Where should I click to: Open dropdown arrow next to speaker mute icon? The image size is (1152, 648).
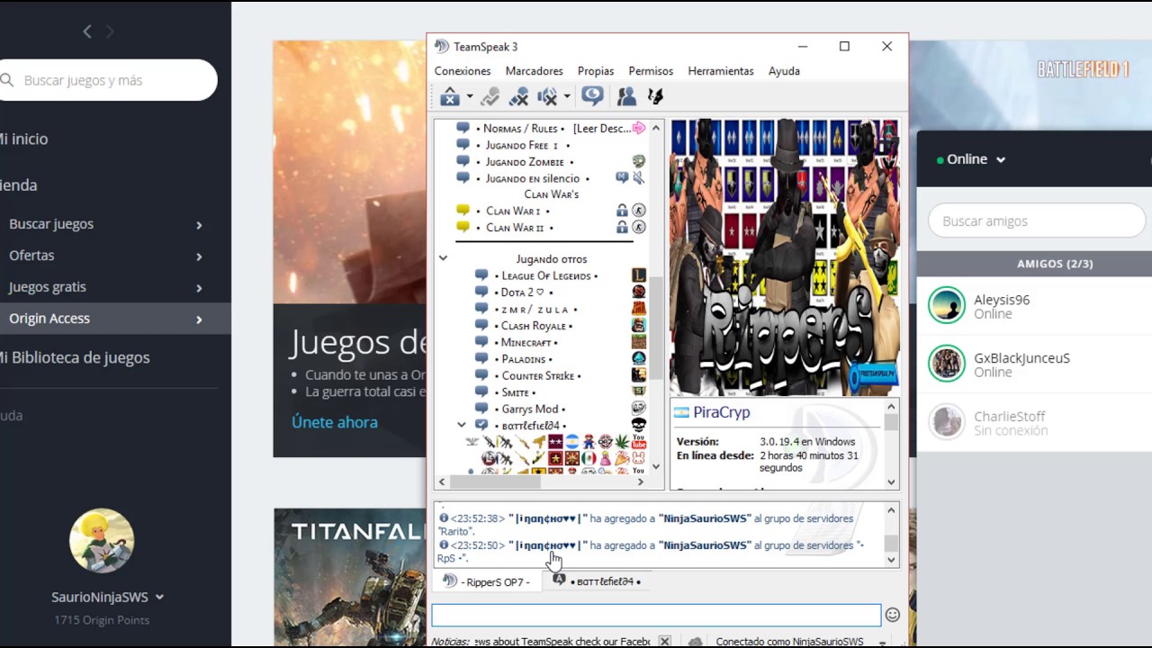click(x=566, y=97)
